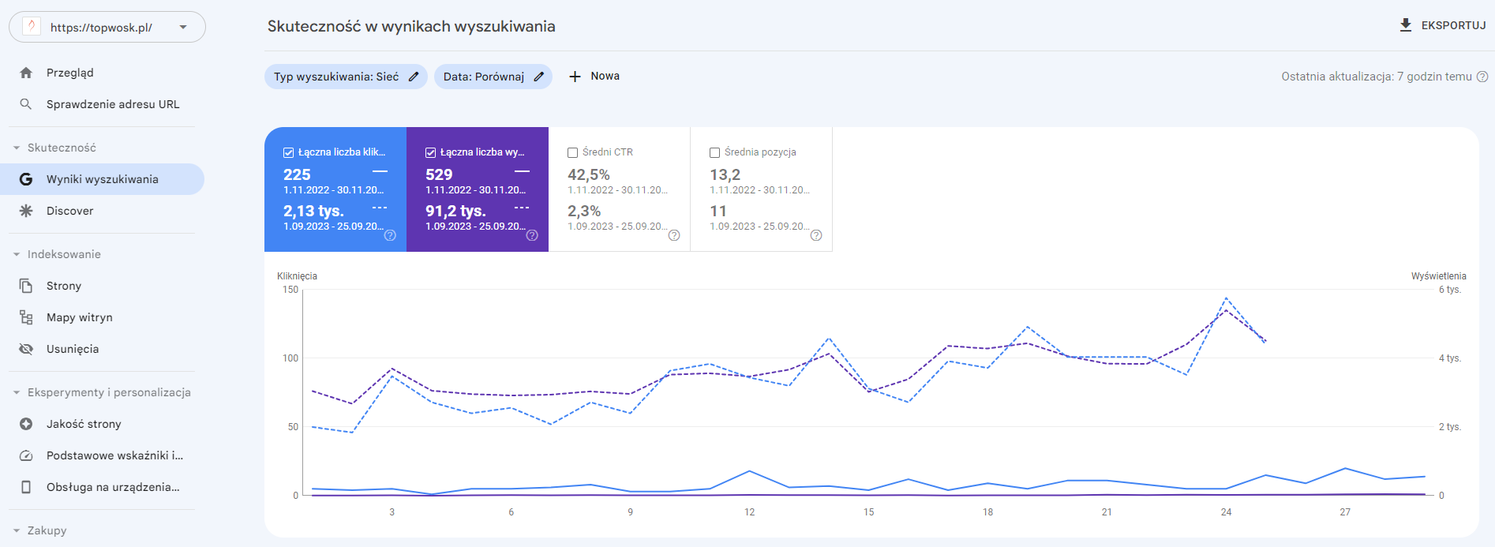Click pencil icon on Data: Porównaj chip
The width and height of the screenshot is (1495, 547).
coord(539,77)
